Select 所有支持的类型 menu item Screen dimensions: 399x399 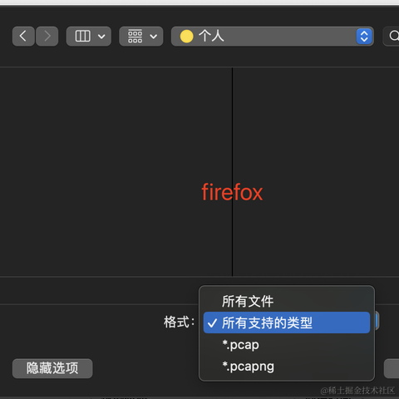(x=287, y=323)
